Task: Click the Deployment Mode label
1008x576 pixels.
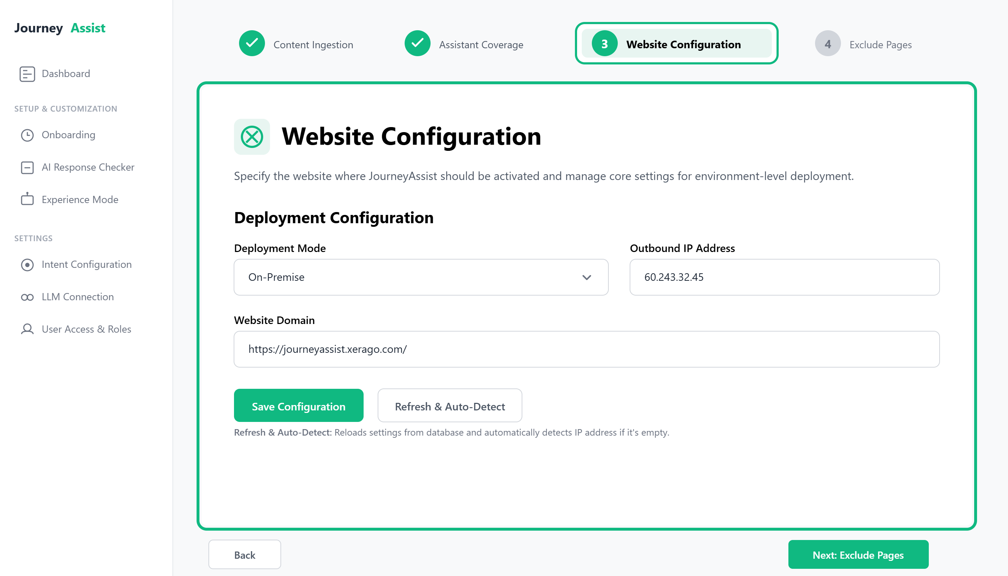Action: (x=280, y=248)
